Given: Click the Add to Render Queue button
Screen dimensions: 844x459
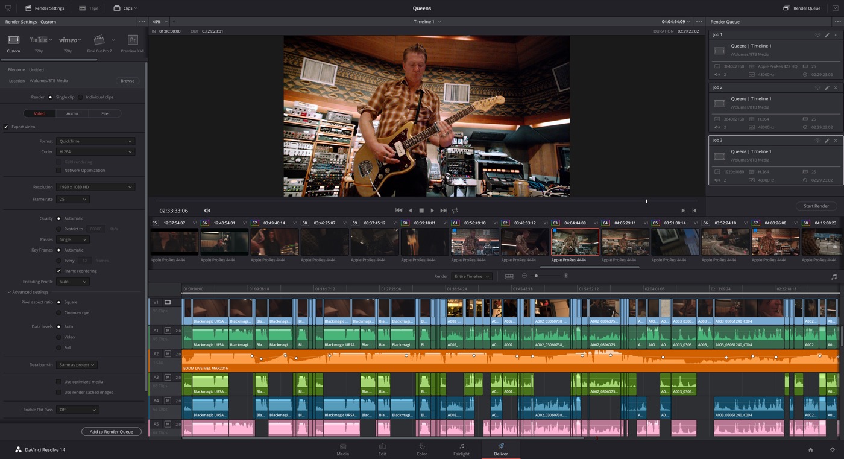Looking at the screenshot, I should 112,432.
